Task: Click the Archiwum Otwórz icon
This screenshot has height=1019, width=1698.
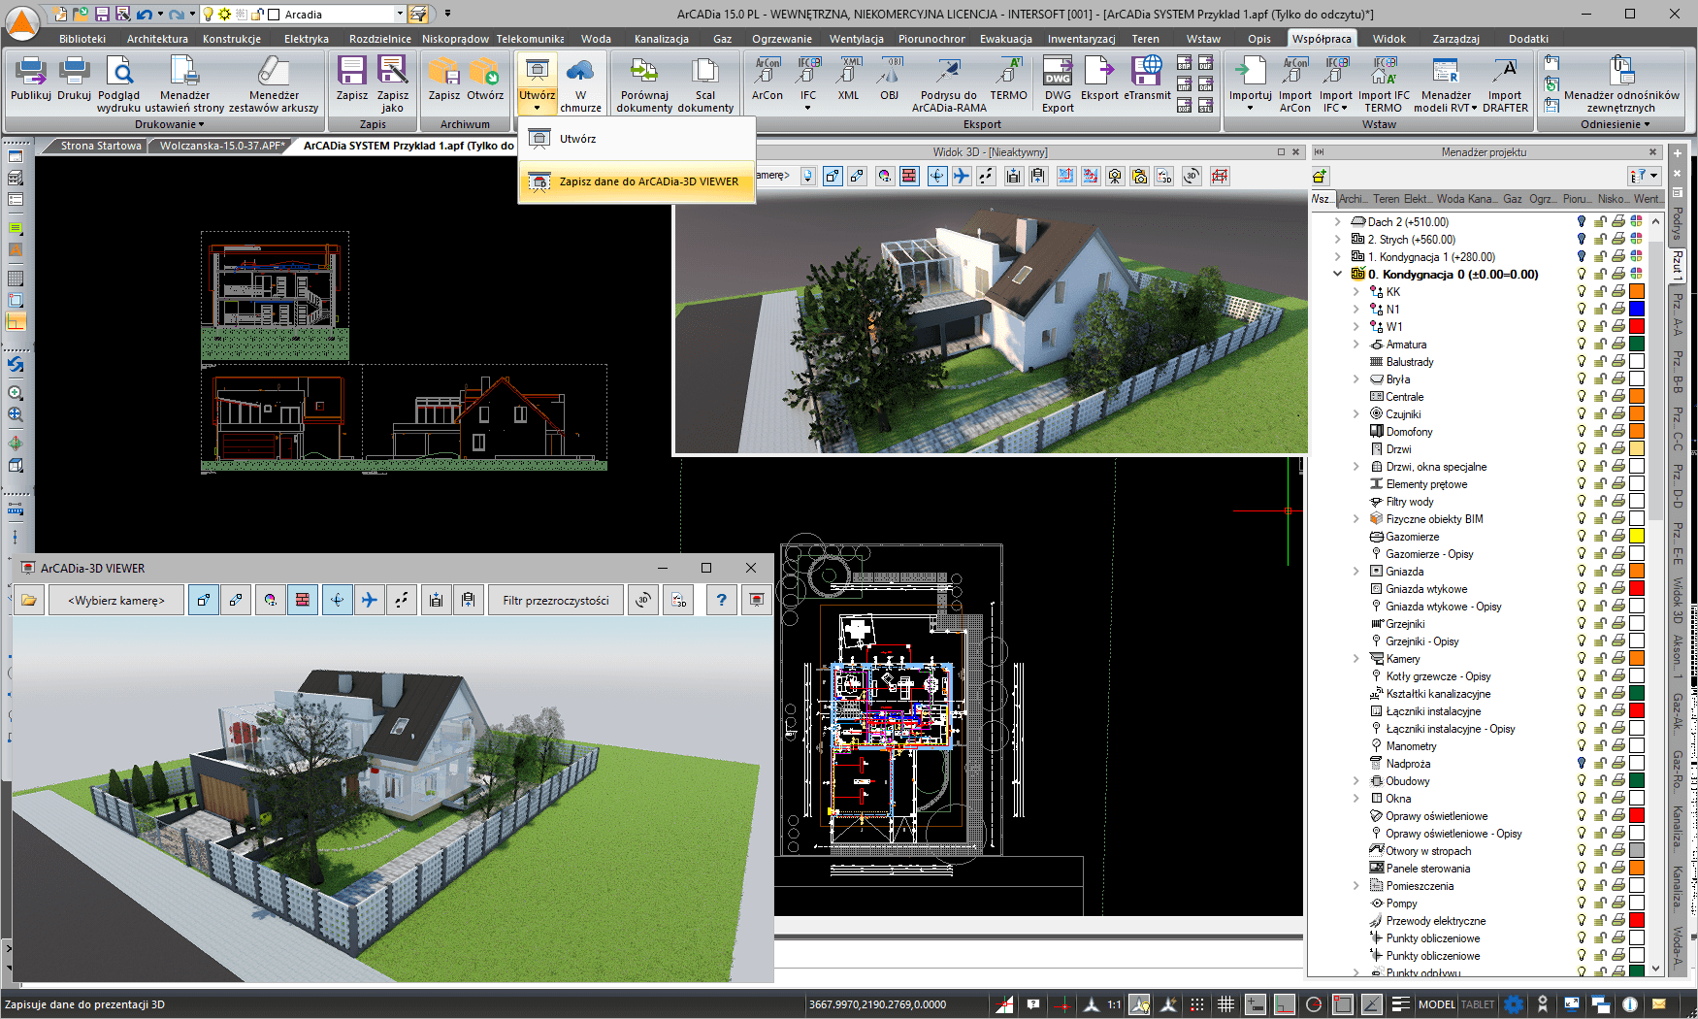Action: (x=484, y=72)
